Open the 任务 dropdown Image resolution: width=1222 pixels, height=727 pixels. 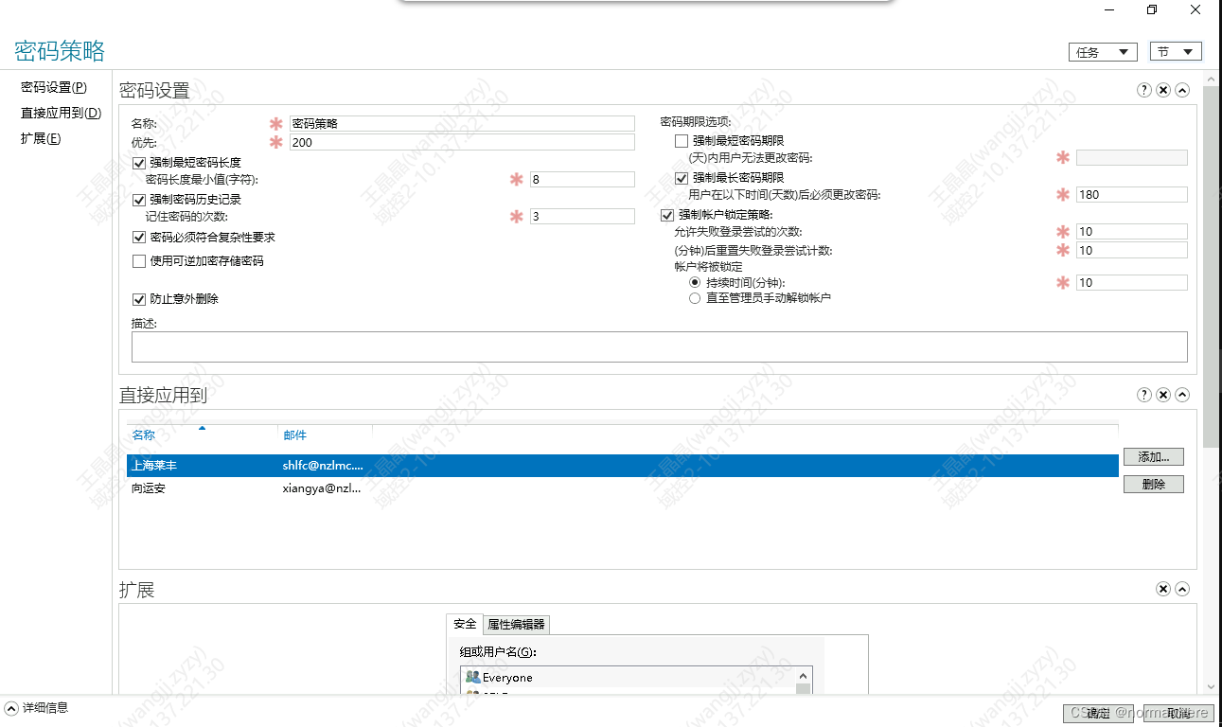(1103, 52)
